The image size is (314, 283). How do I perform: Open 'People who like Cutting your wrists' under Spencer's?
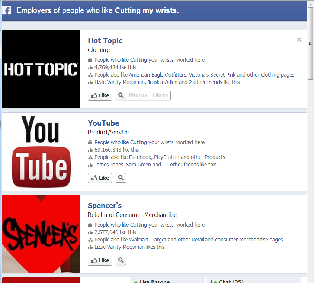point(135,225)
